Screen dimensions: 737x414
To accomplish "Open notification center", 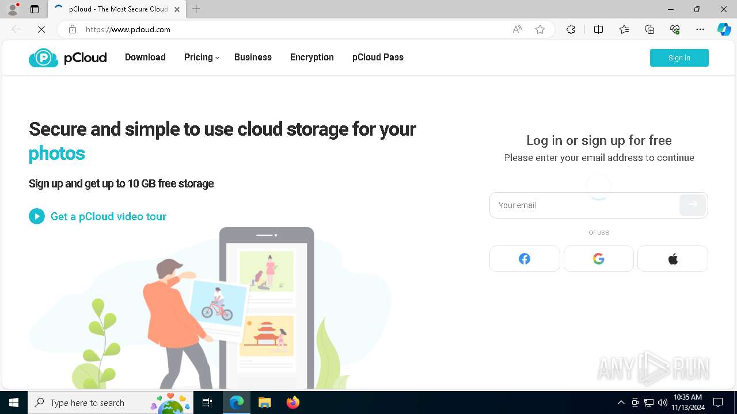I will (718, 402).
